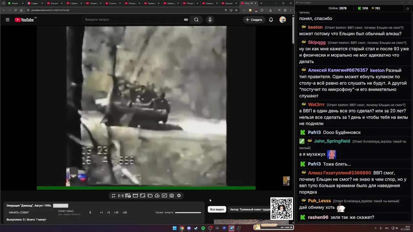This screenshot has height=232, width=413.
Task: Click username Wat3rrr in chat
Action: 316,105
